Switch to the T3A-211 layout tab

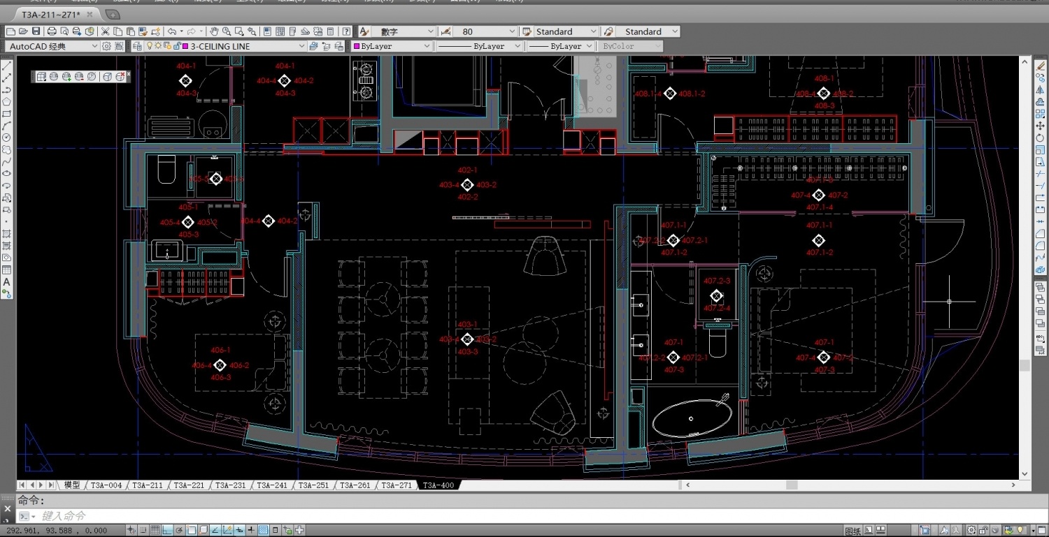pos(147,485)
